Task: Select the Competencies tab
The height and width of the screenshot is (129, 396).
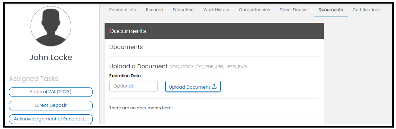Action: [254, 10]
